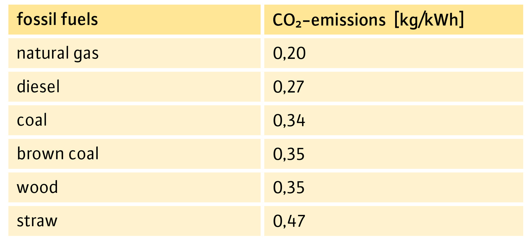Select the 'natural gas' row label

(58, 54)
